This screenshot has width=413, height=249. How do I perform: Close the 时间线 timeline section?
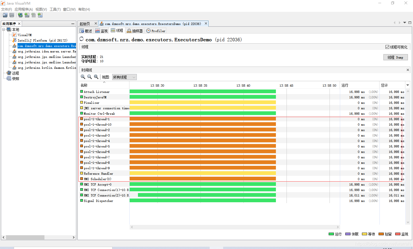(x=408, y=70)
